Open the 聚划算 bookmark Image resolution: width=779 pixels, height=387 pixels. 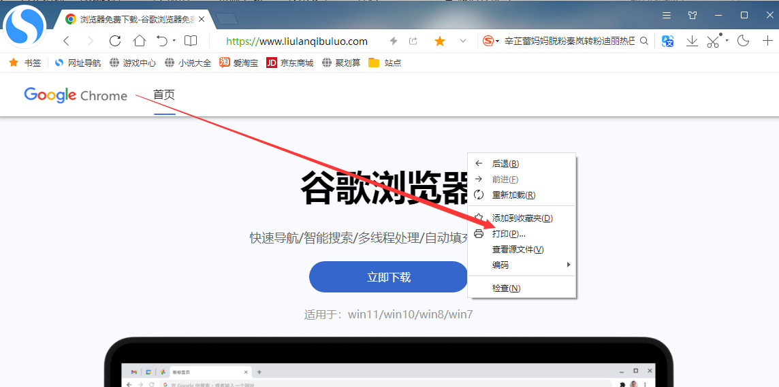pyautogui.click(x=340, y=63)
